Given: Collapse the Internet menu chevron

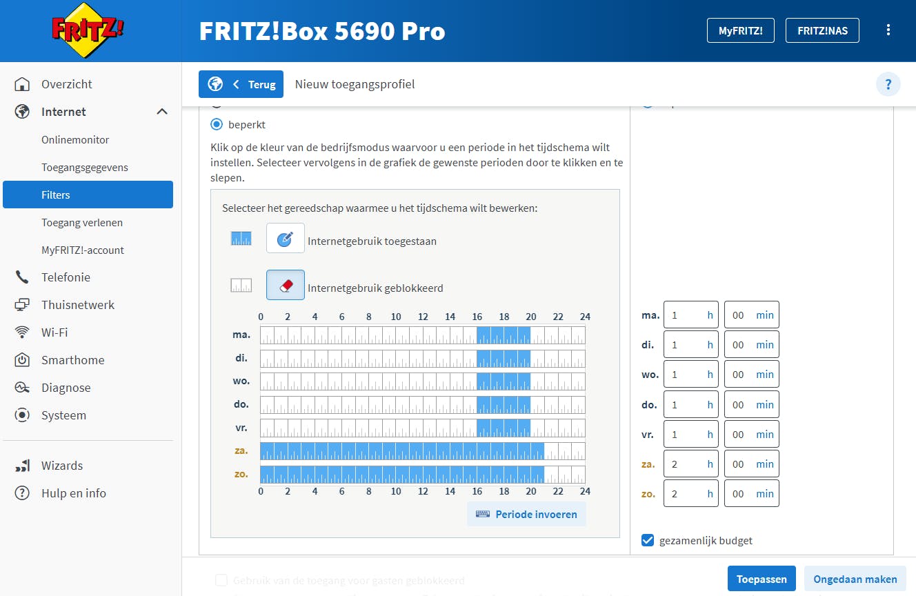Looking at the screenshot, I should pyautogui.click(x=162, y=112).
